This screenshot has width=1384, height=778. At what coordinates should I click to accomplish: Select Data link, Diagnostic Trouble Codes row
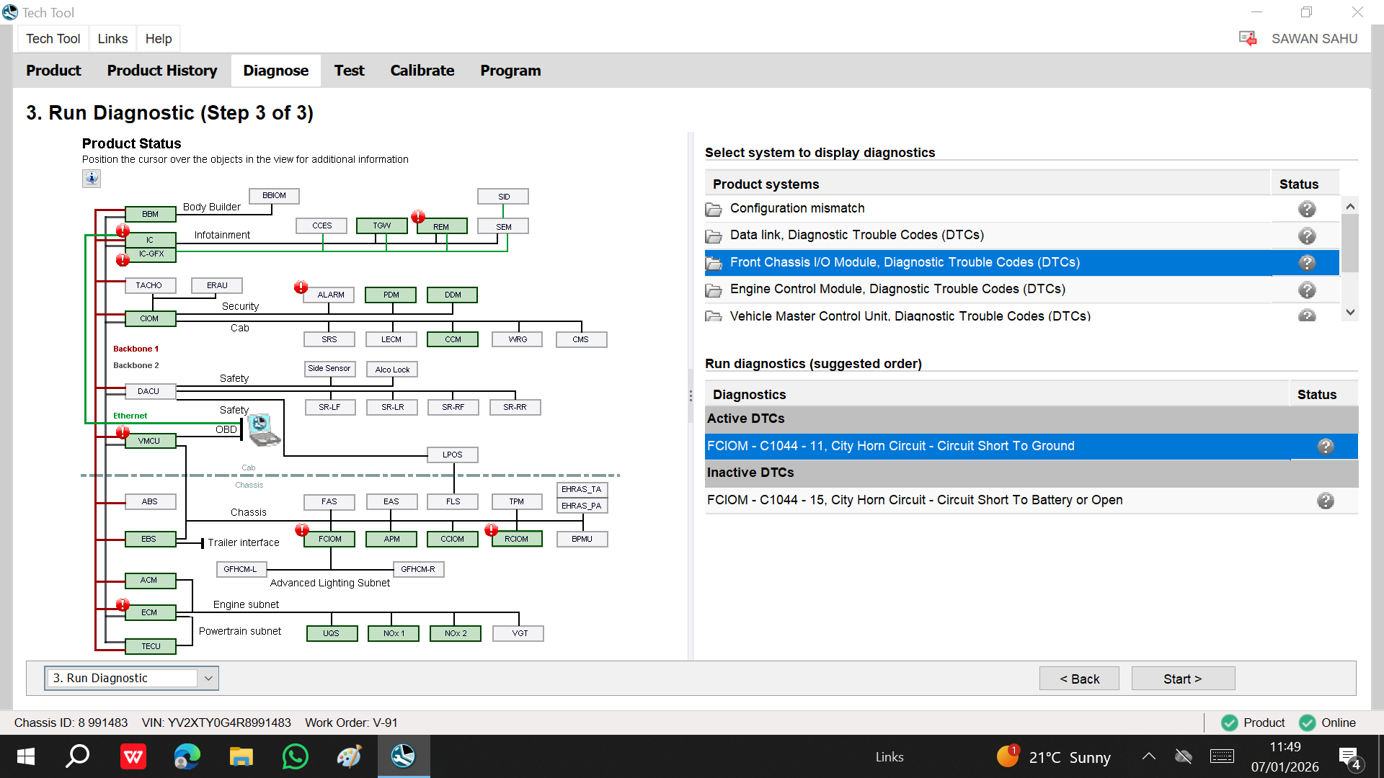[x=1022, y=236]
